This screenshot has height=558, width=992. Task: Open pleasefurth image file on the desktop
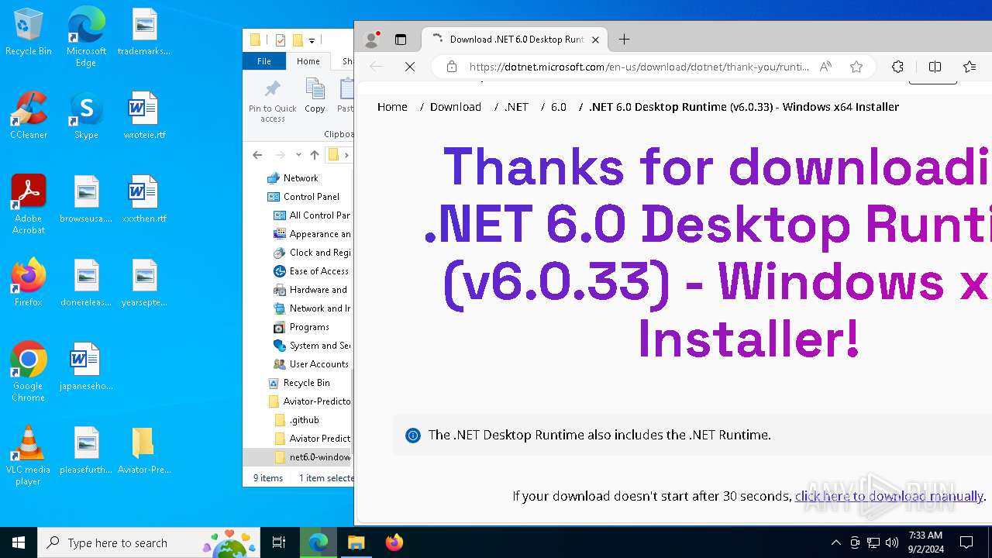tap(86, 450)
